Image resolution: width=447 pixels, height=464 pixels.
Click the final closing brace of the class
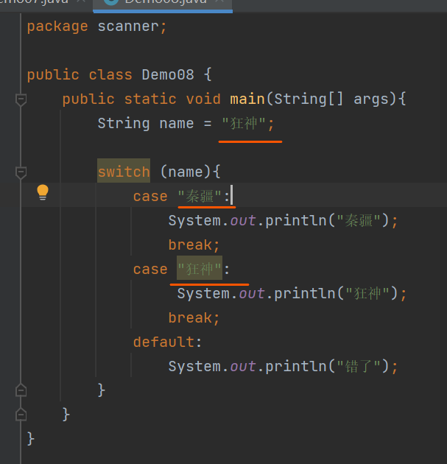30,438
